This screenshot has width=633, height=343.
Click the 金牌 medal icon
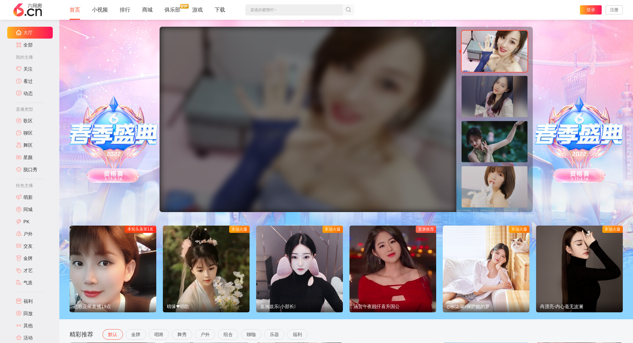click(19, 258)
